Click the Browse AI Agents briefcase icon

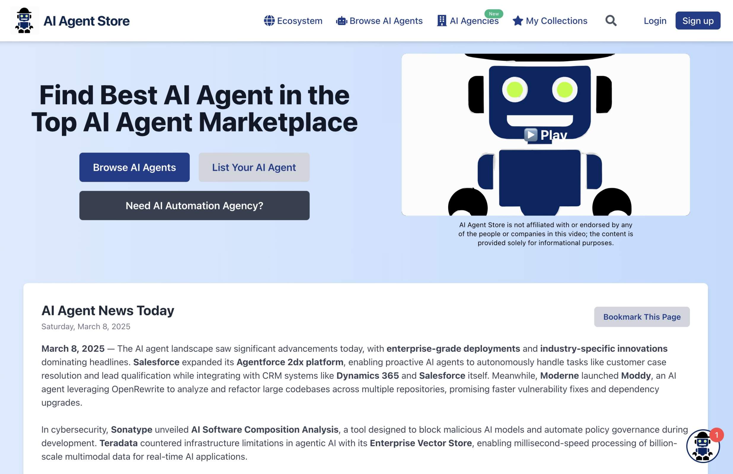[x=341, y=20]
